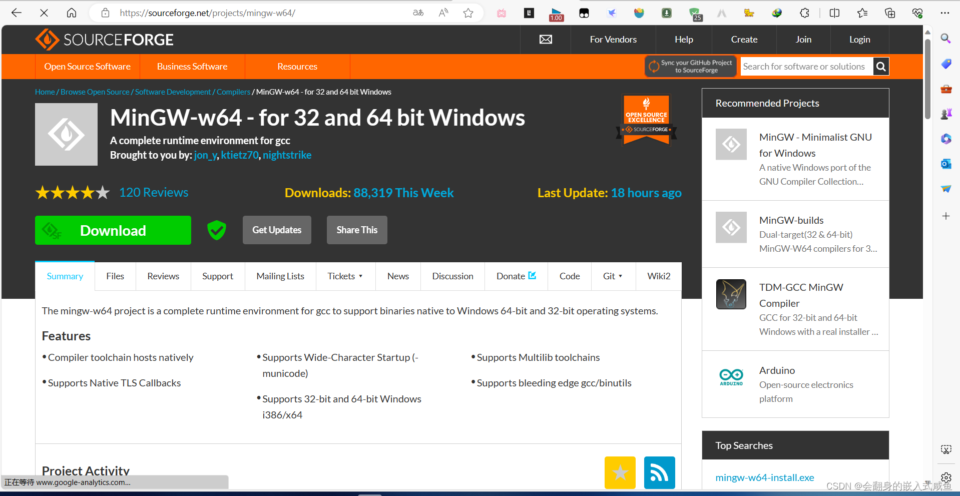Image resolution: width=960 pixels, height=496 pixels.
Task: Click the search magnifier submit button
Action: (x=881, y=66)
